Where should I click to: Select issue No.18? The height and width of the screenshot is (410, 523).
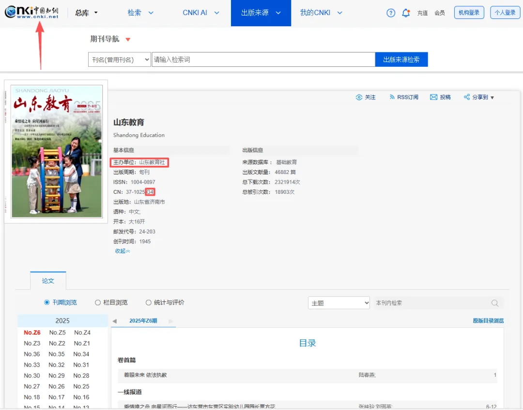[x=31, y=397]
